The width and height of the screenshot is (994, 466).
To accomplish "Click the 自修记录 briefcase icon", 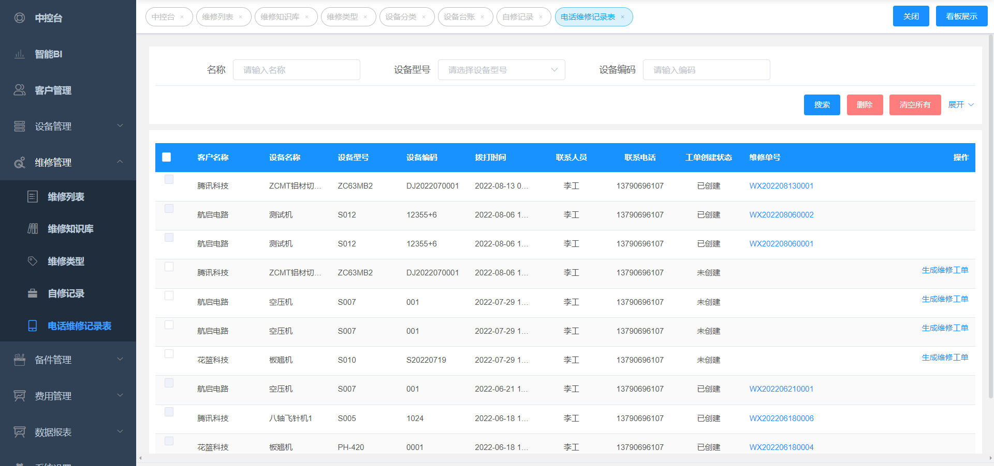I will pyautogui.click(x=33, y=293).
